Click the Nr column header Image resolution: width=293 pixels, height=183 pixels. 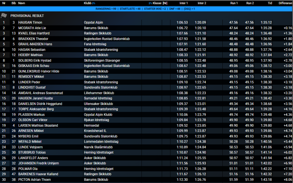pyautogui.click(x=4, y=3)
